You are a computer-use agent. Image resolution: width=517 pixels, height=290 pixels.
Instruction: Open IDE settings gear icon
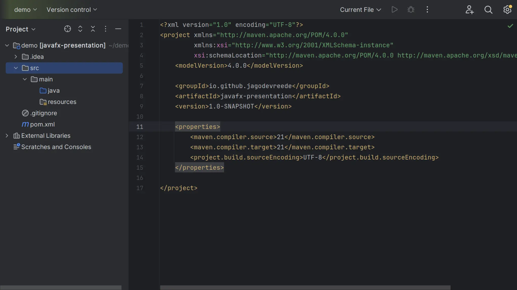[507, 10]
